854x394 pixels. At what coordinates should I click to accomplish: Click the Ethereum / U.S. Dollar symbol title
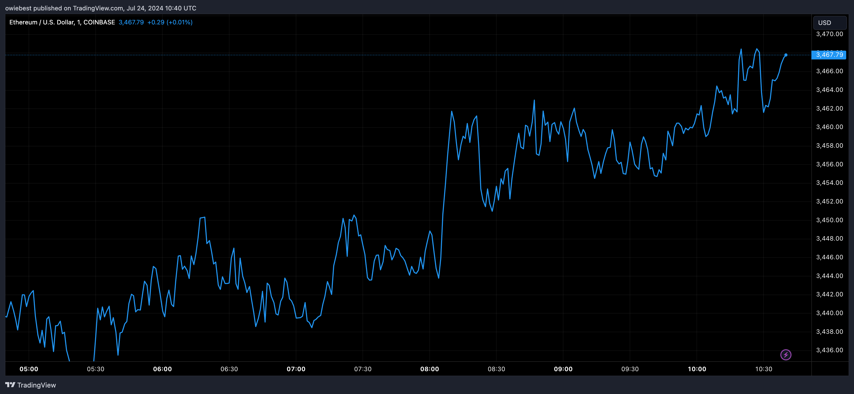pyautogui.click(x=62, y=22)
